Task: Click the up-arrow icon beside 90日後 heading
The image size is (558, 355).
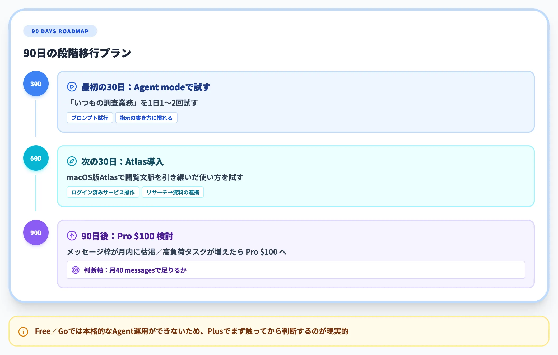Action: pos(72,236)
